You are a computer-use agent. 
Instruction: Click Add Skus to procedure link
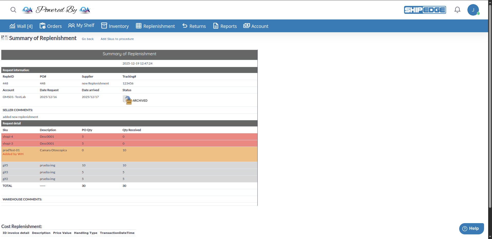tap(117, 39)
